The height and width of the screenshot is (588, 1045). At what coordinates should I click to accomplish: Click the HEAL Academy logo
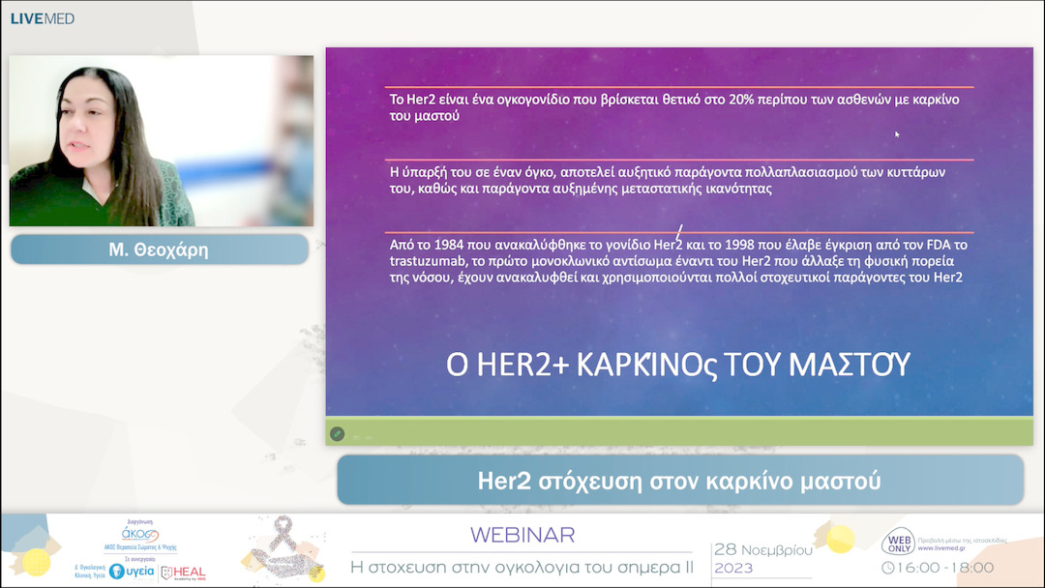(184, 570)
